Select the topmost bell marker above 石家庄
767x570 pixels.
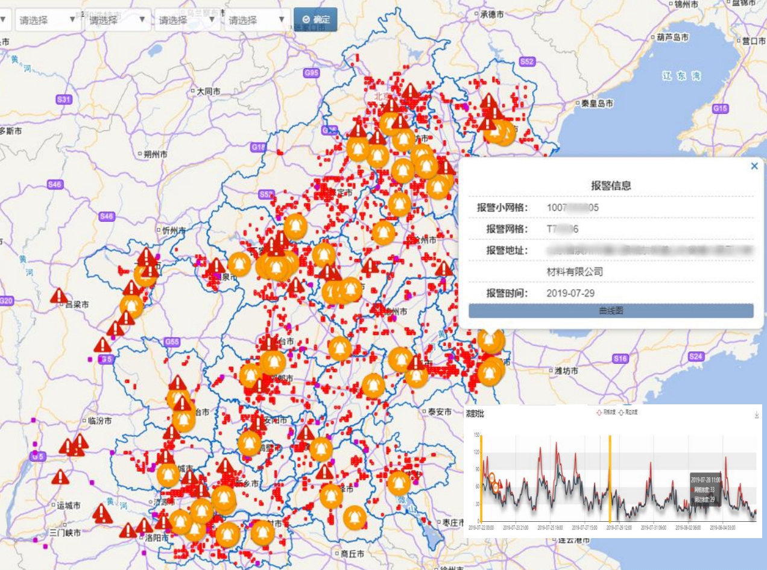pyautogui.click(x=295, y=226)
